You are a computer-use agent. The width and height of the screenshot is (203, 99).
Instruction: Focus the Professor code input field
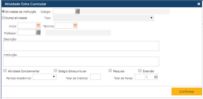pyautogui.click(x=27, y=32)
